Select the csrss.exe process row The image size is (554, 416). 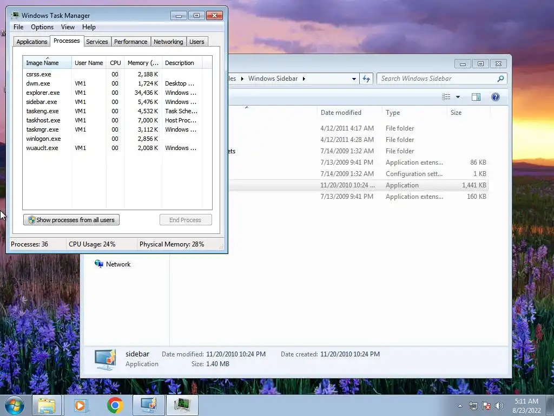[x=113, y=74]
